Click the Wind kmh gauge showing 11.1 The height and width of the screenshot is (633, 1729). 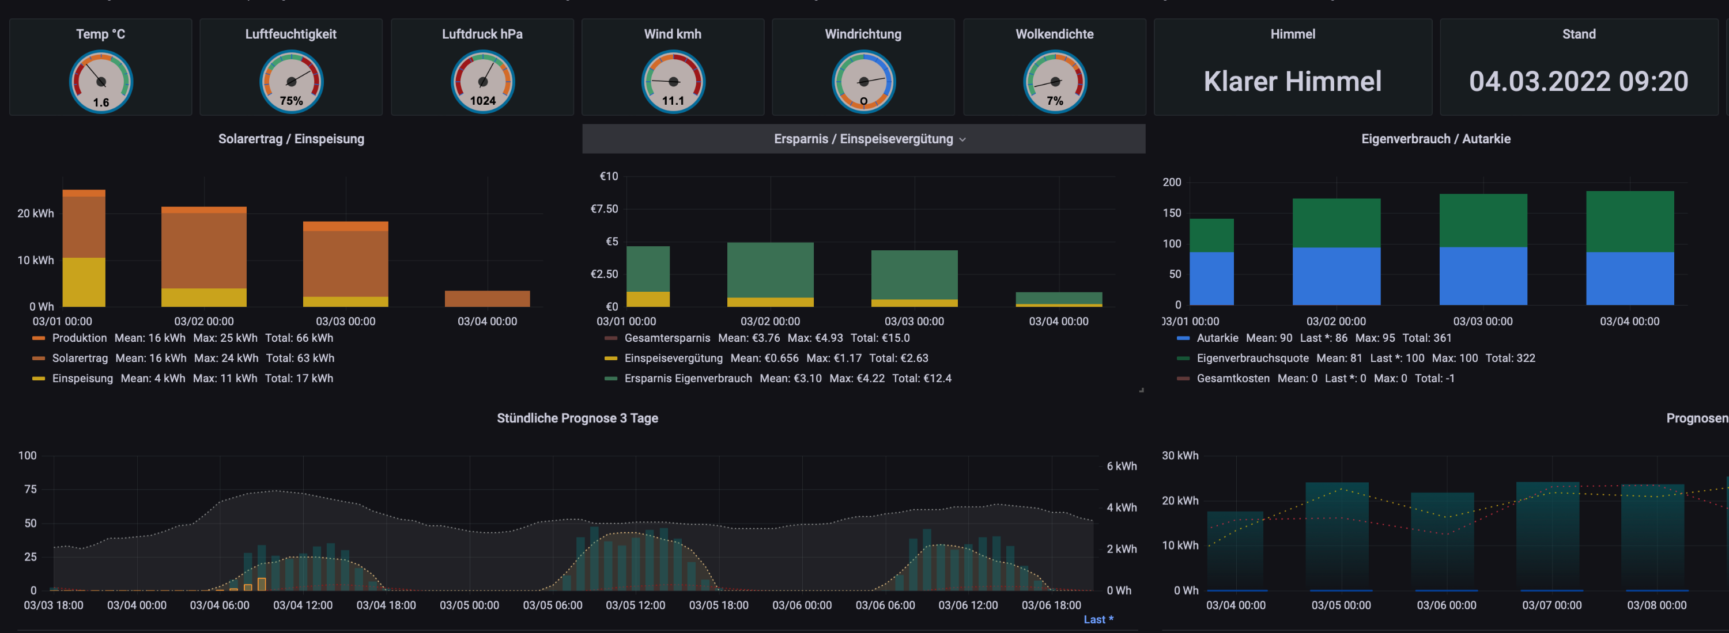pyautogui.click(x=673, y=82)
